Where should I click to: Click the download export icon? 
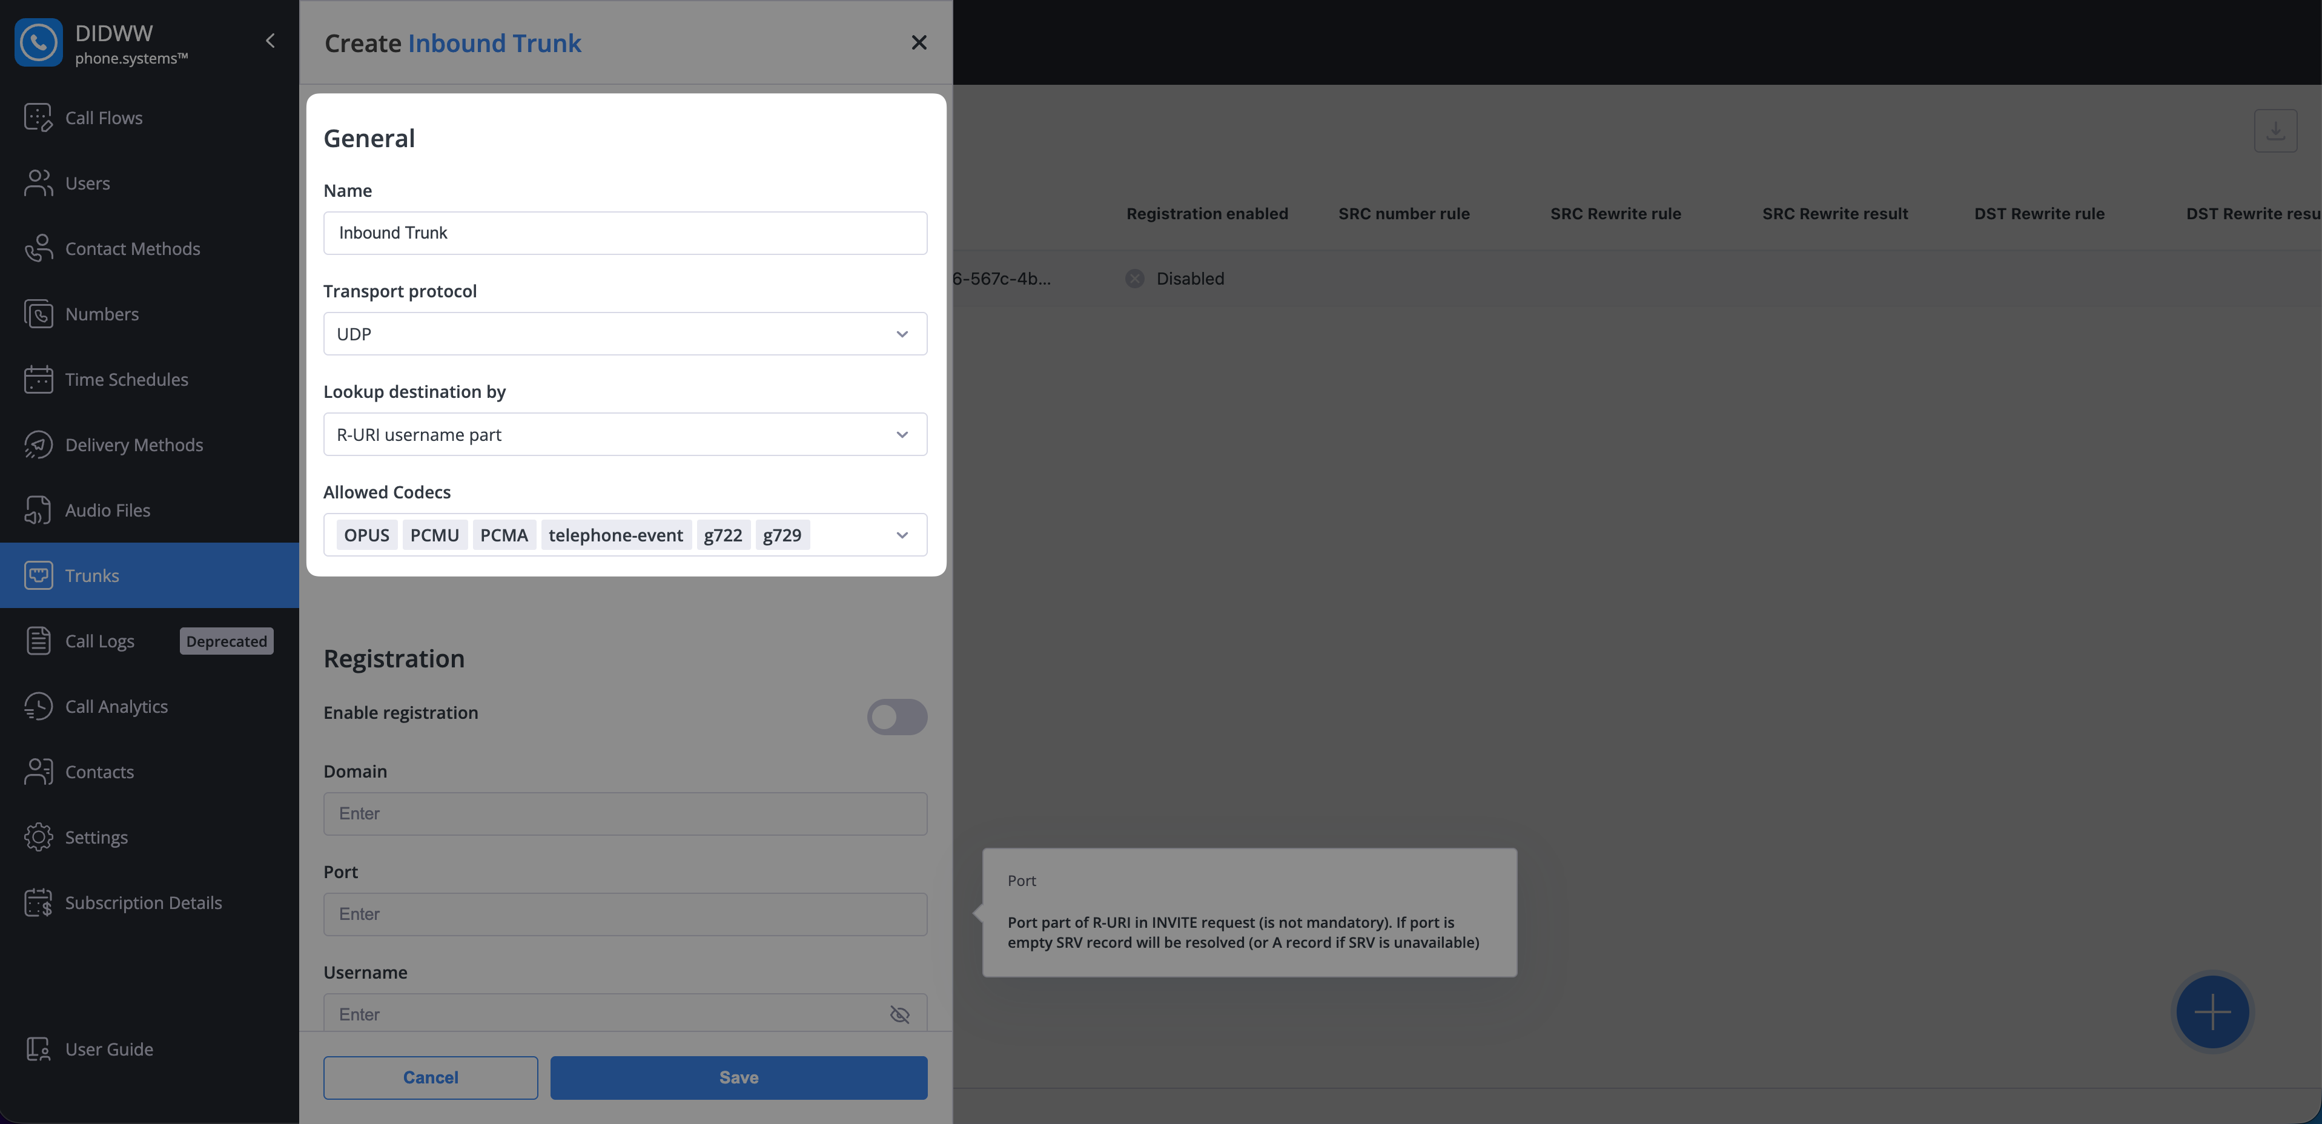2275,131
